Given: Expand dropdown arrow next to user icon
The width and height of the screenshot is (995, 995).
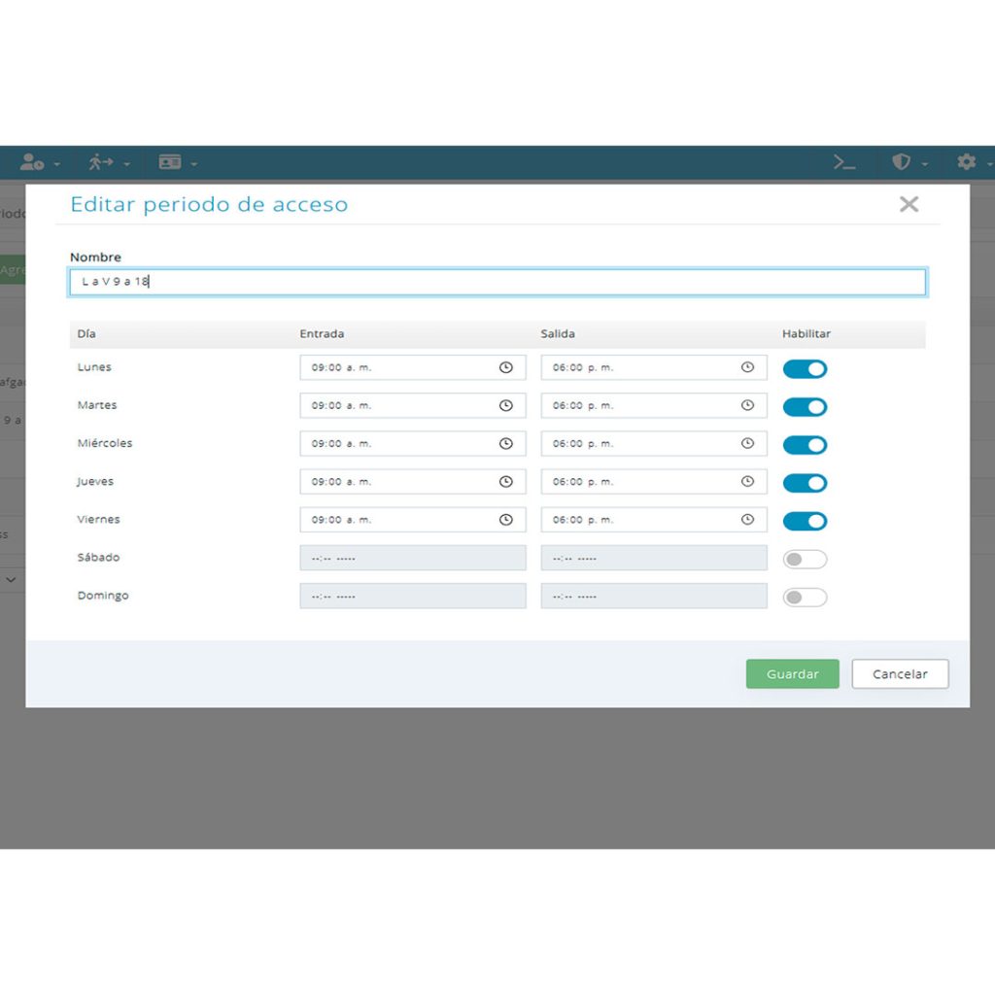Looking at the screenshot, I should [x=56, y=164].
